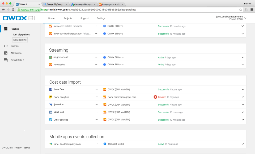Click the browser back arrow
Screen dimensions: 255x154
click(3, 10)
